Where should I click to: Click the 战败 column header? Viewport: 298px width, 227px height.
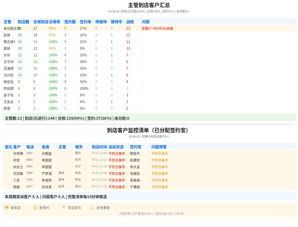coord(130,22)
